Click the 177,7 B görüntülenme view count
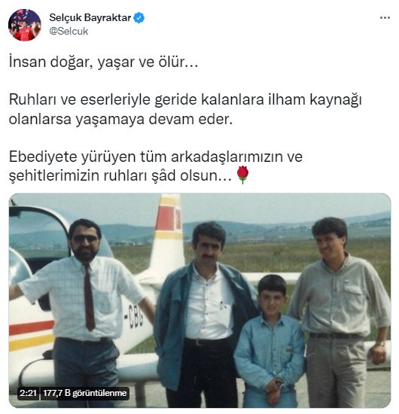 click(x=85, y=393)
